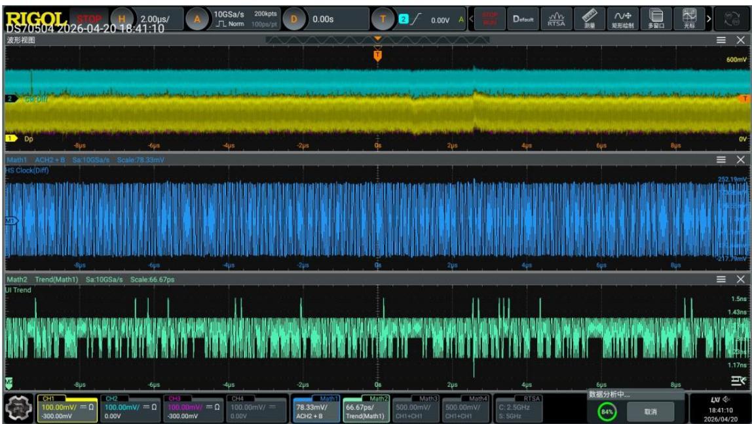
Task: Close the Math1 HS Clock window
Action: (x=740, y=160)
